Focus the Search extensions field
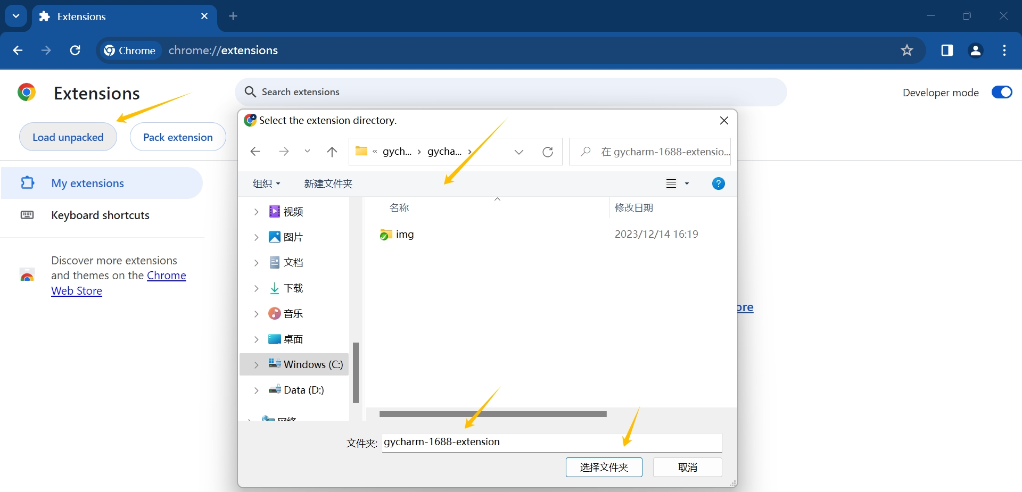The height and width of the screenshot is (492, 1022). [x=511, y=92]
